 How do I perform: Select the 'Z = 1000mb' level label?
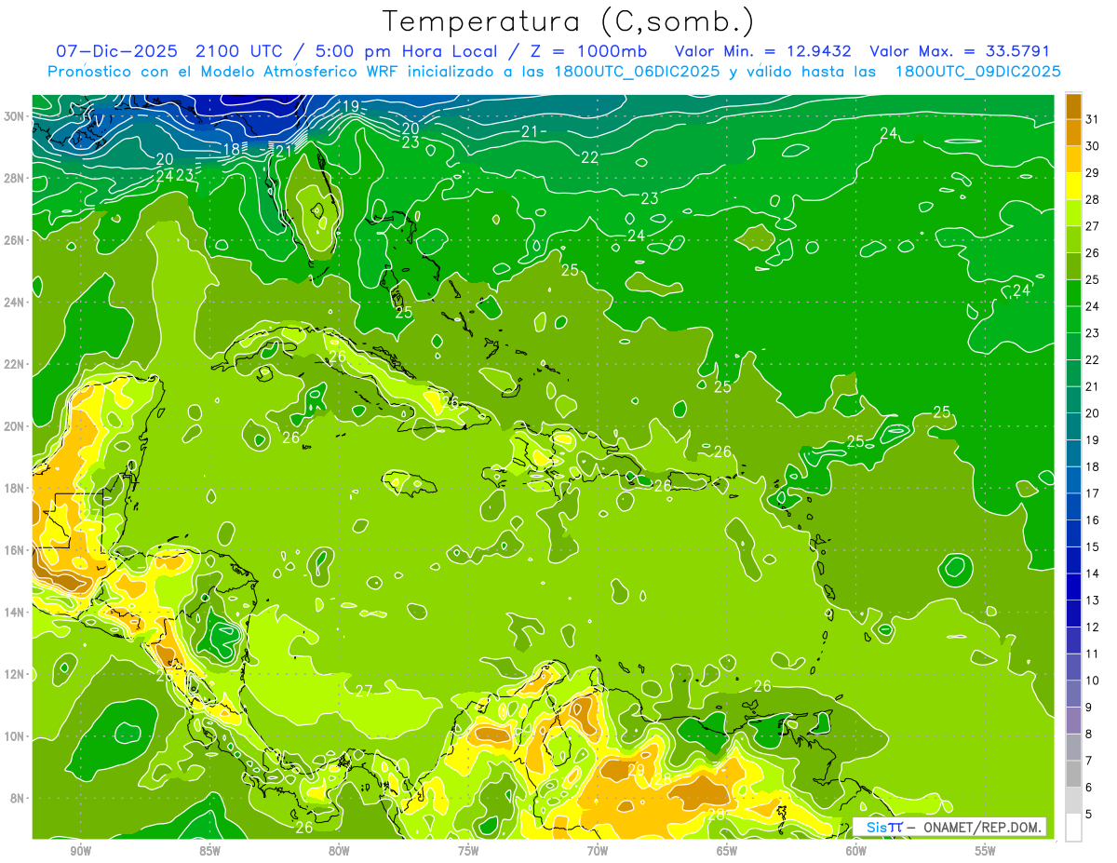588,51
